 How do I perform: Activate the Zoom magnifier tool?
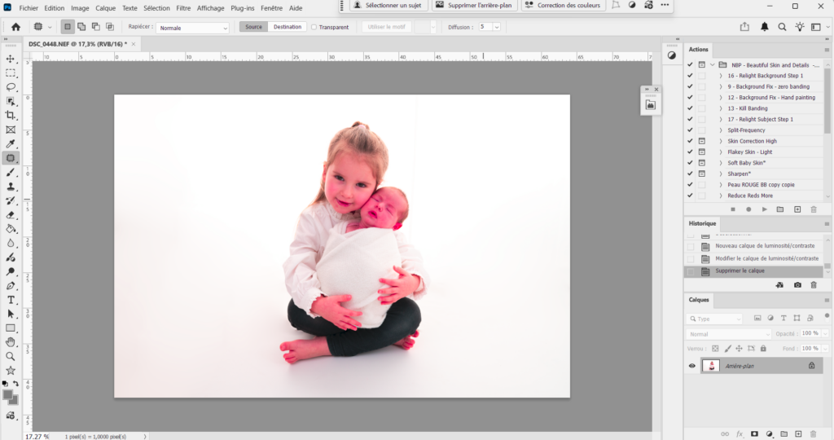pos(11,356)
